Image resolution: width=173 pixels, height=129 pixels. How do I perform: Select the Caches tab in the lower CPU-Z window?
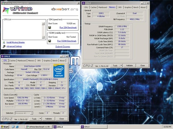point(13,61)
